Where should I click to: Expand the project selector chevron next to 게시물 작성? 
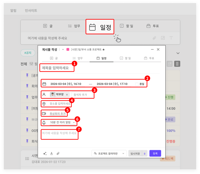63,49
